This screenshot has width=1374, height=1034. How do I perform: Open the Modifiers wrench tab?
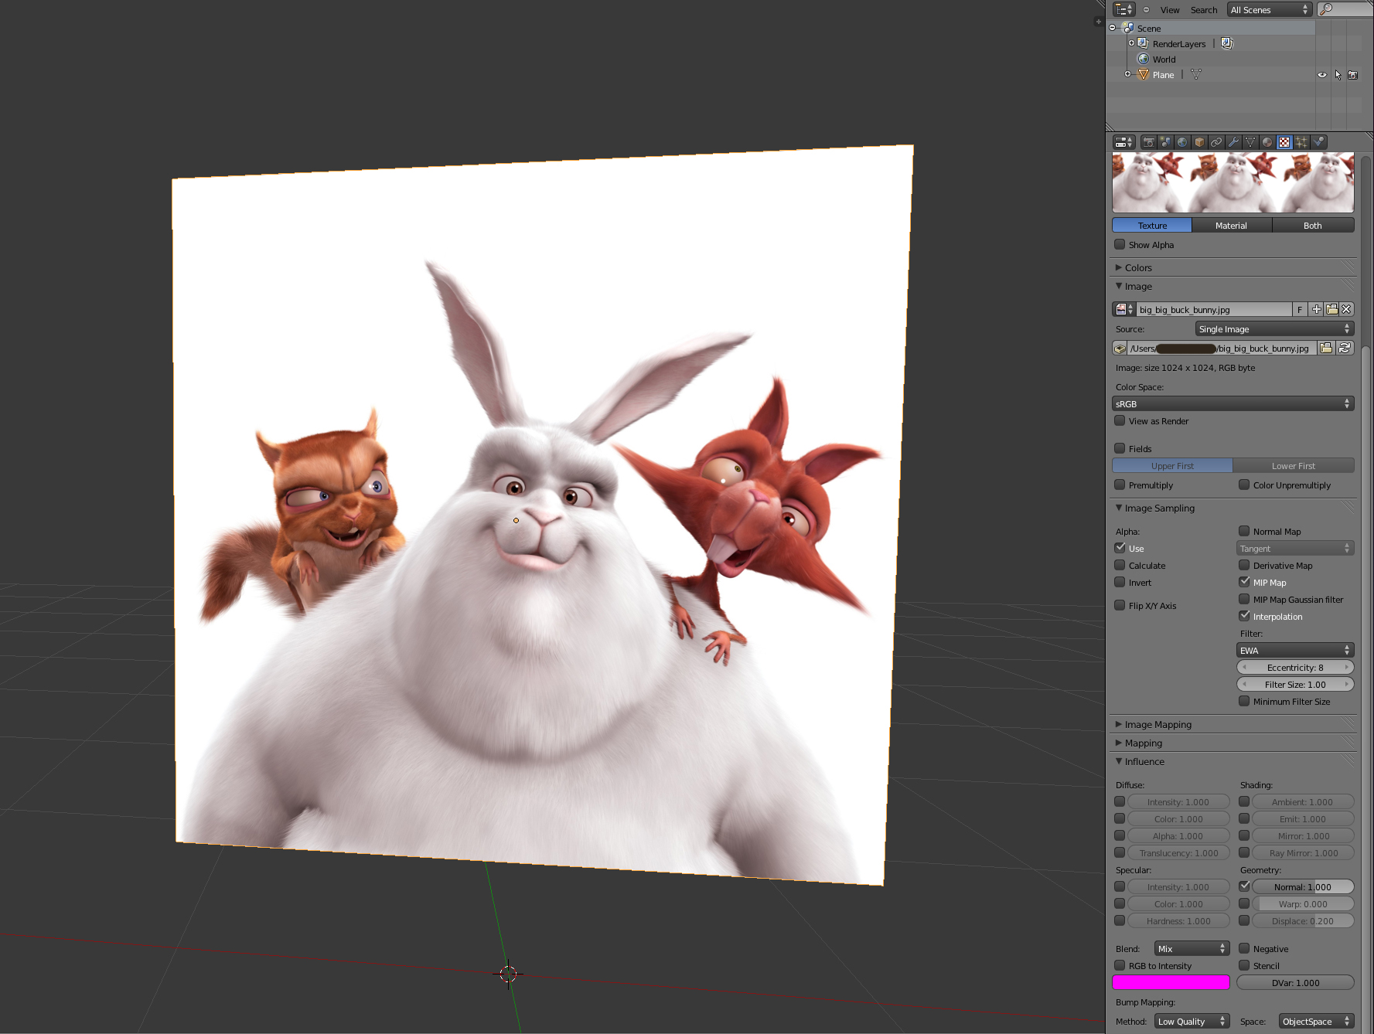[x=1233, y=142]
